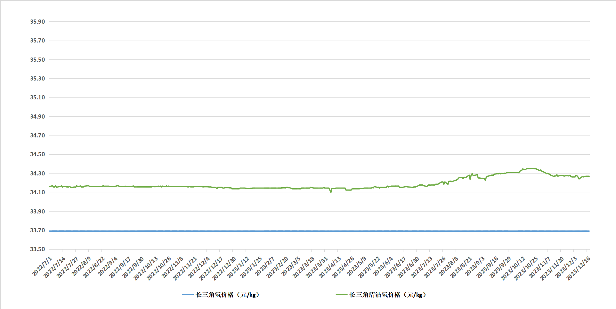Select legend label 长三角氢价格（元/kg）
Viewport: 616px width, 309px height.
[x=228, y=295]
